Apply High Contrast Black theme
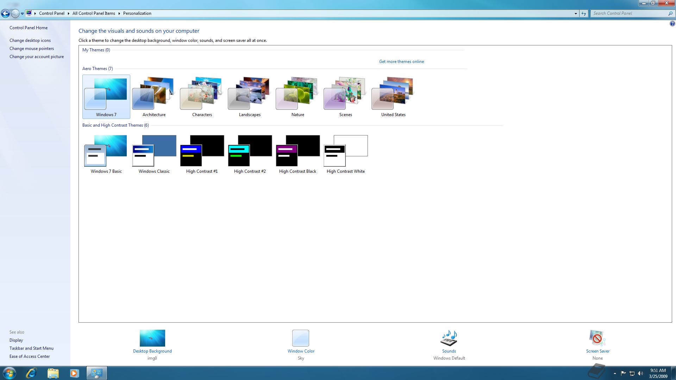This screenshot has height=380, width=676. point(298,154)
